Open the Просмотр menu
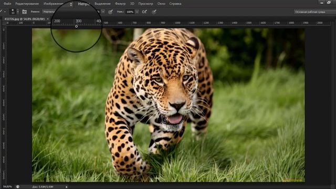The width and height of the screenshot is (336, 189). coord(146,4)
